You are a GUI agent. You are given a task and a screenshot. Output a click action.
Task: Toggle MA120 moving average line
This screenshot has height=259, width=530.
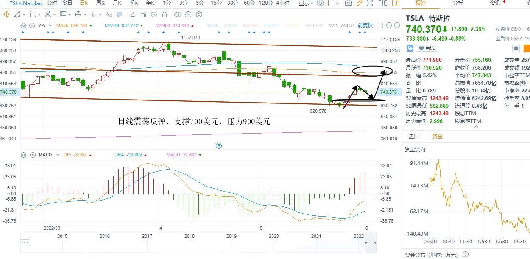click(250, 25)
